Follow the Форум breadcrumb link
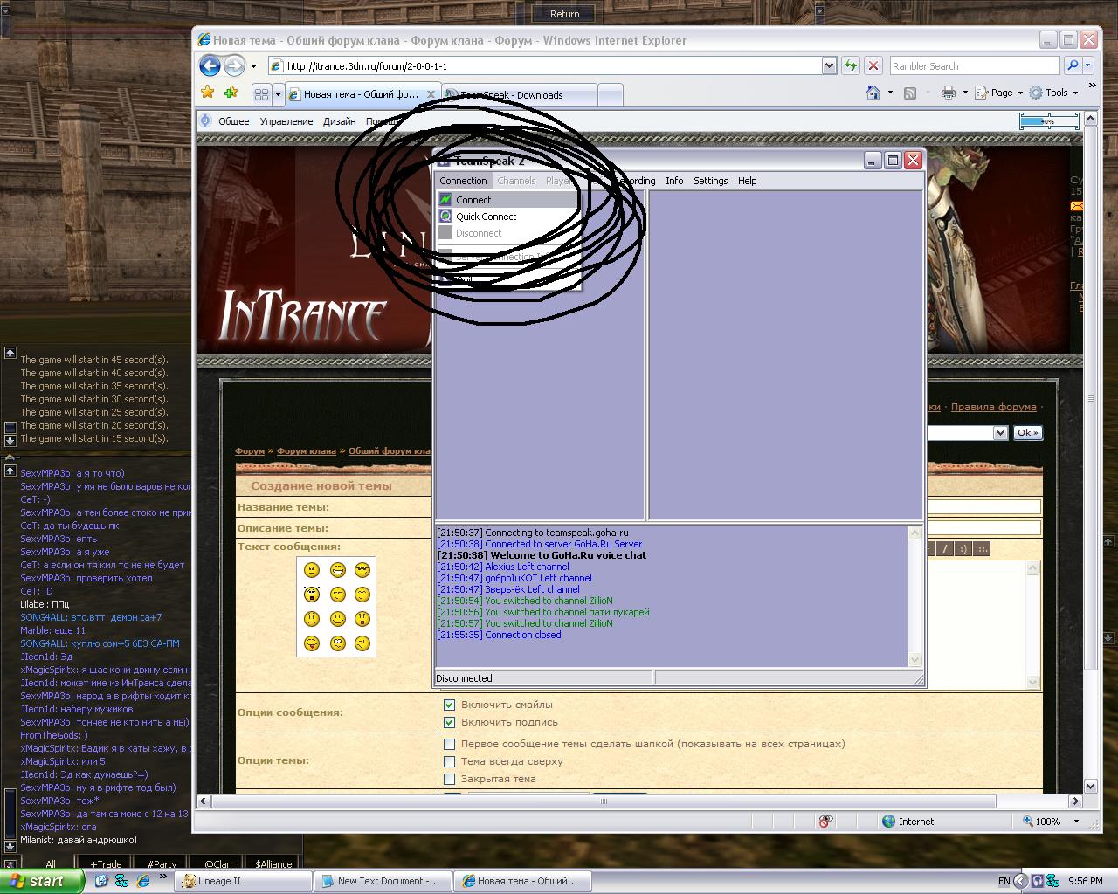 point(250,451)
